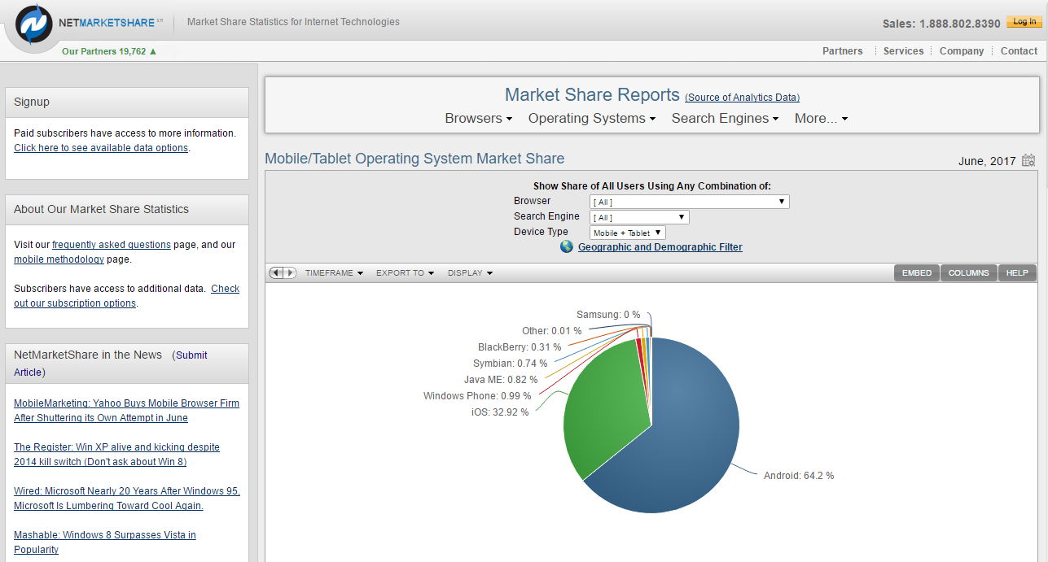Open Check out our subscription options link
The image size is (1048, 562).
tap(127, 296)
